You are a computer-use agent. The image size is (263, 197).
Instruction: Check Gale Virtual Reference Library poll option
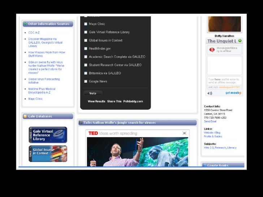click(x=86, y=32)
